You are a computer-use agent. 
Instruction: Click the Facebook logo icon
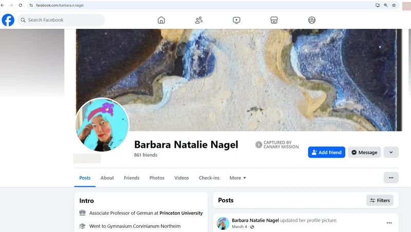coord(8,20)
